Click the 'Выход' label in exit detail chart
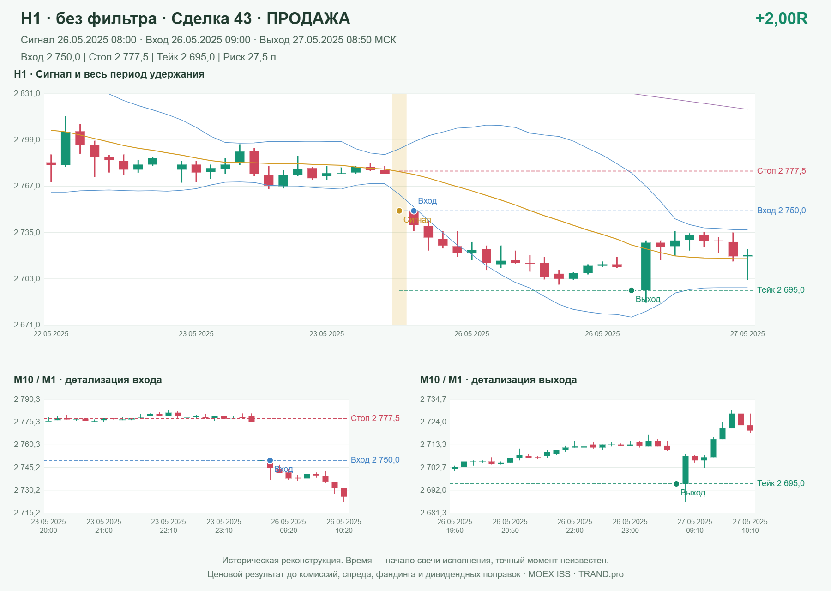Screen dimensions: 831x591 (x=692, y=493)
